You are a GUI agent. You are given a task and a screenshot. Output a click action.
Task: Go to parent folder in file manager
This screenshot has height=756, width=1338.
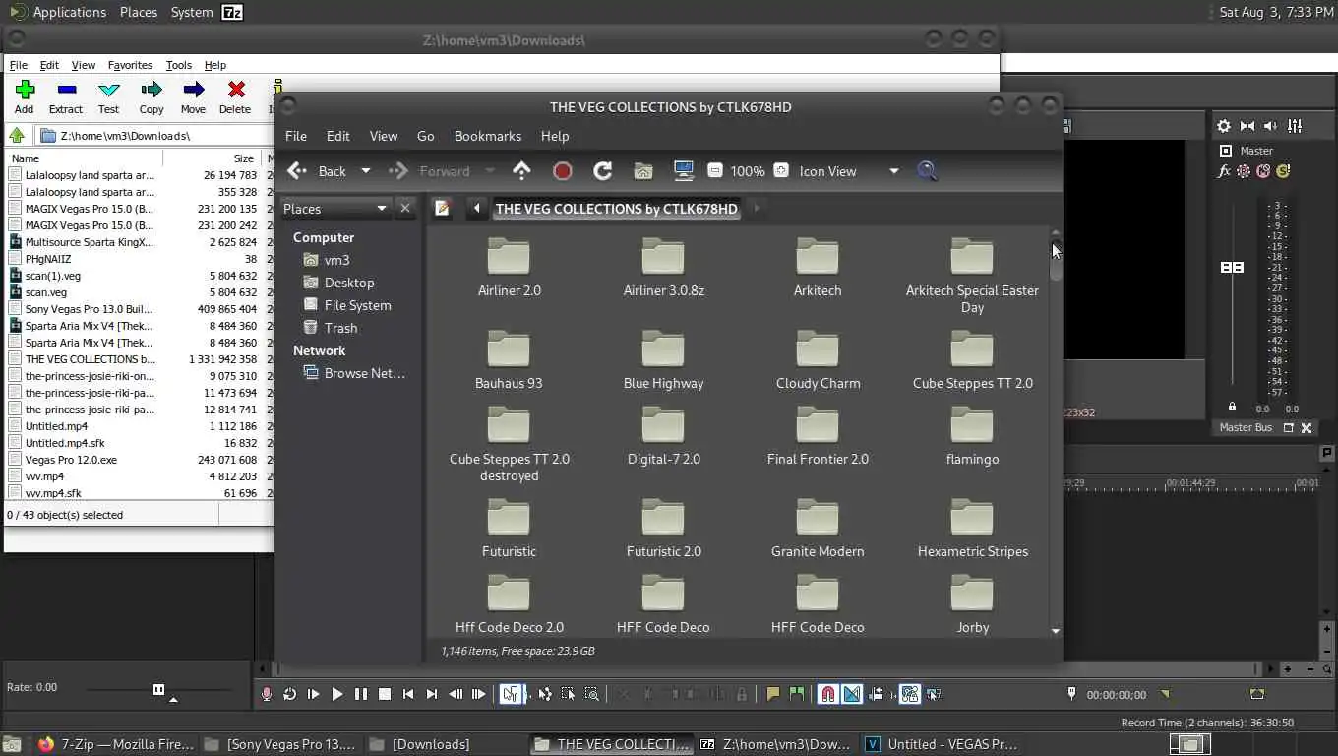(x=521, y=171)
